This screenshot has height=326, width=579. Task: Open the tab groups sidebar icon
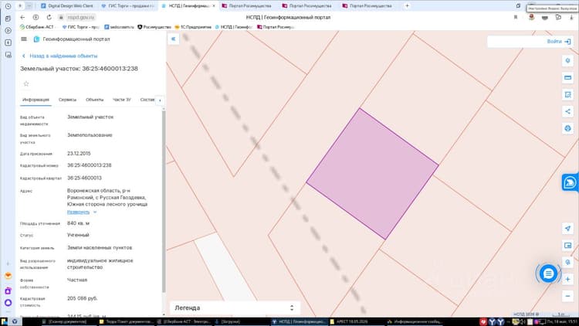8,19
